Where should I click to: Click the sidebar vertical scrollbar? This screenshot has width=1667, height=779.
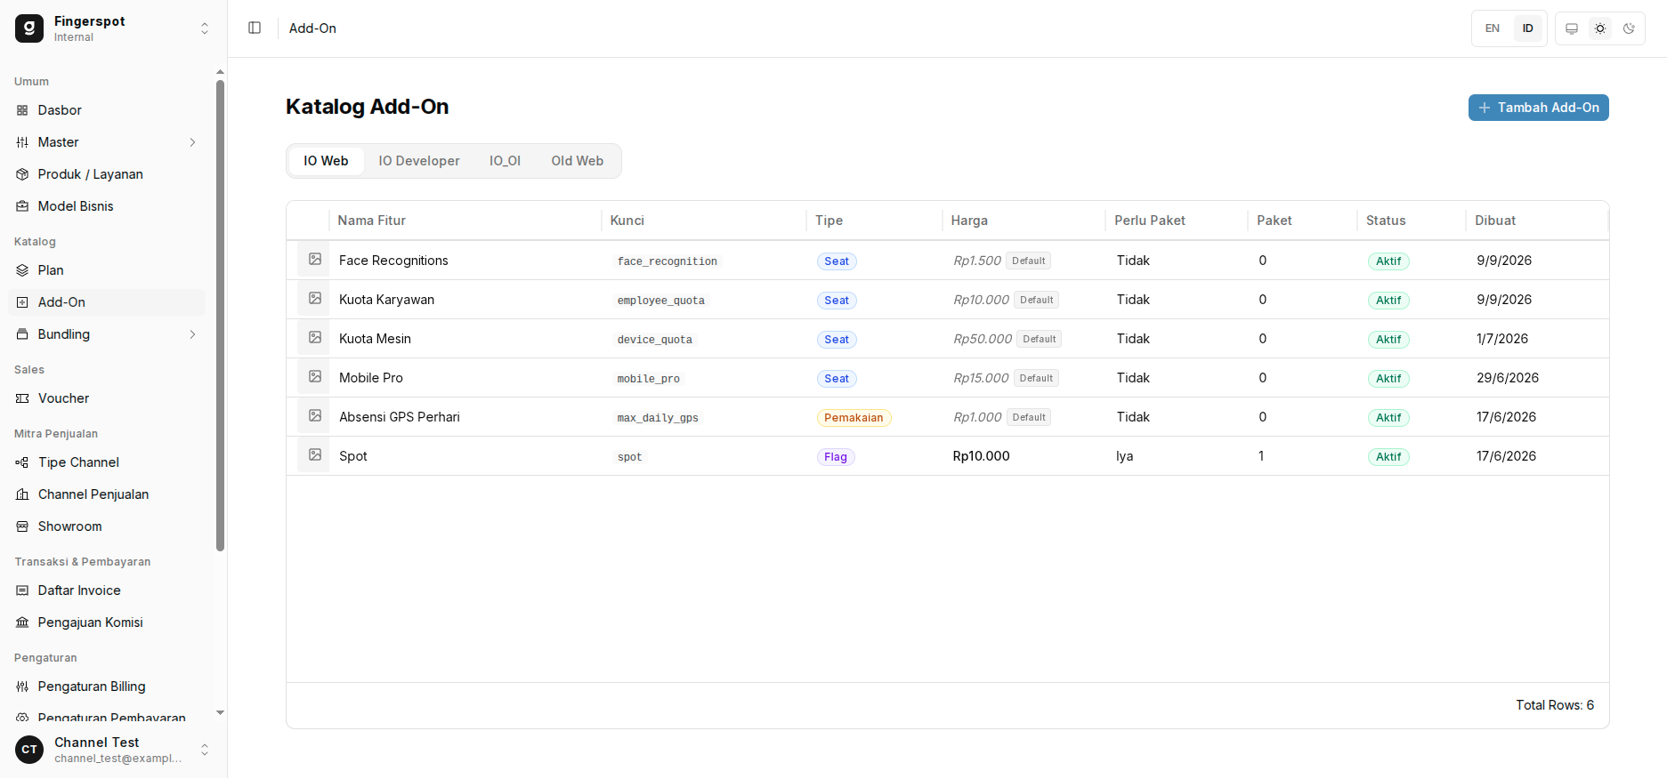pos(220,316)
